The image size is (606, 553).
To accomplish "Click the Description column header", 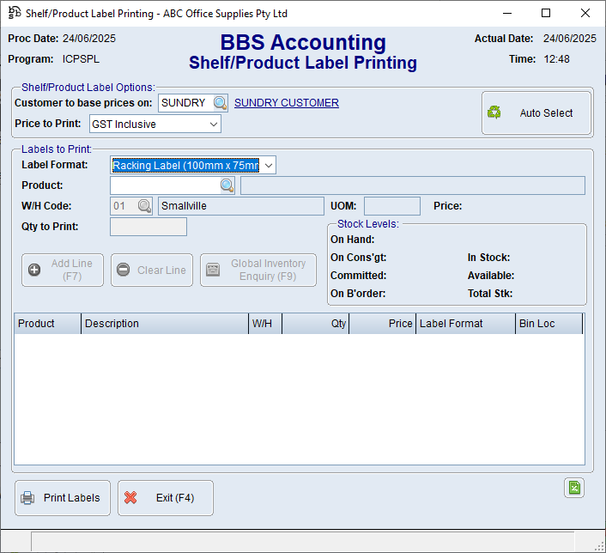I will coord(165,324).
